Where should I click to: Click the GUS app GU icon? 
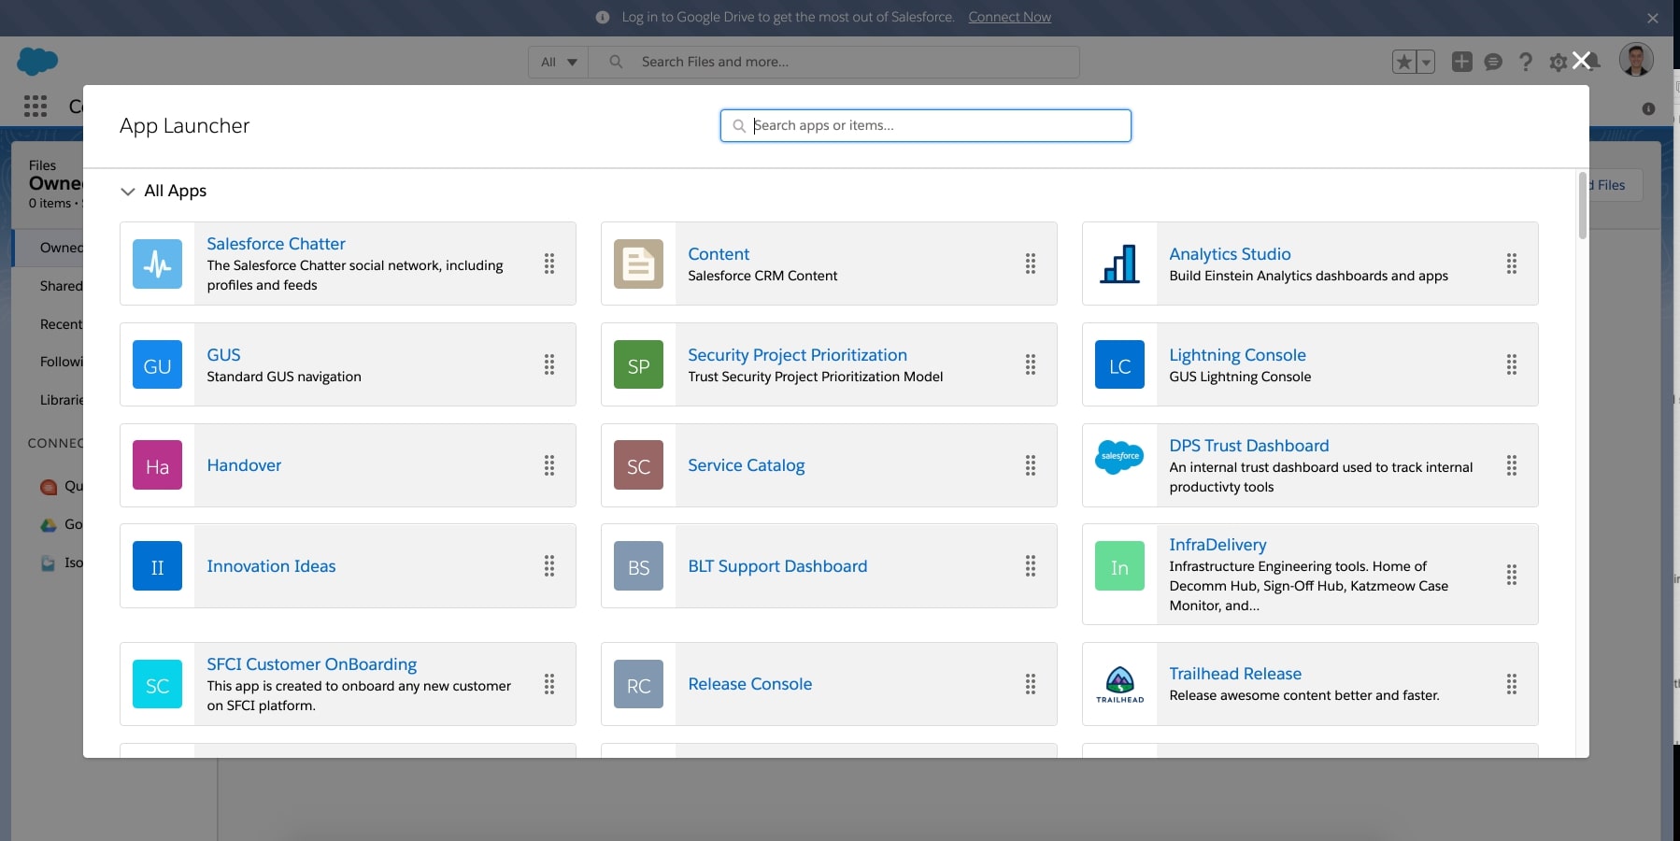(x=157, y=364)
